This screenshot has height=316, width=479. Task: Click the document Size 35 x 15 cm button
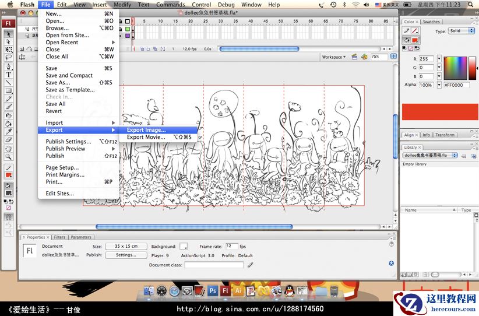[x=126, y=247]
